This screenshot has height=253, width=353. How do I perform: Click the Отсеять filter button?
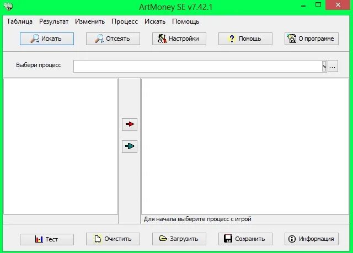(113, 38)
